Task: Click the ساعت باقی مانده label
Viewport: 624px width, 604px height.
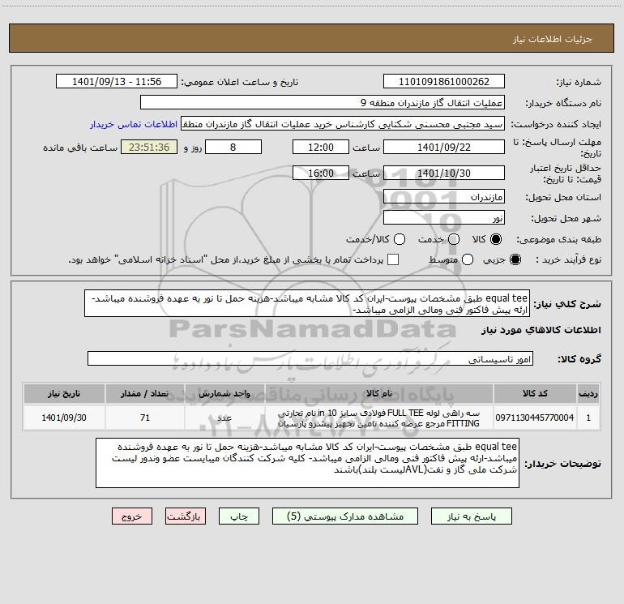Action: click(80, 148)
